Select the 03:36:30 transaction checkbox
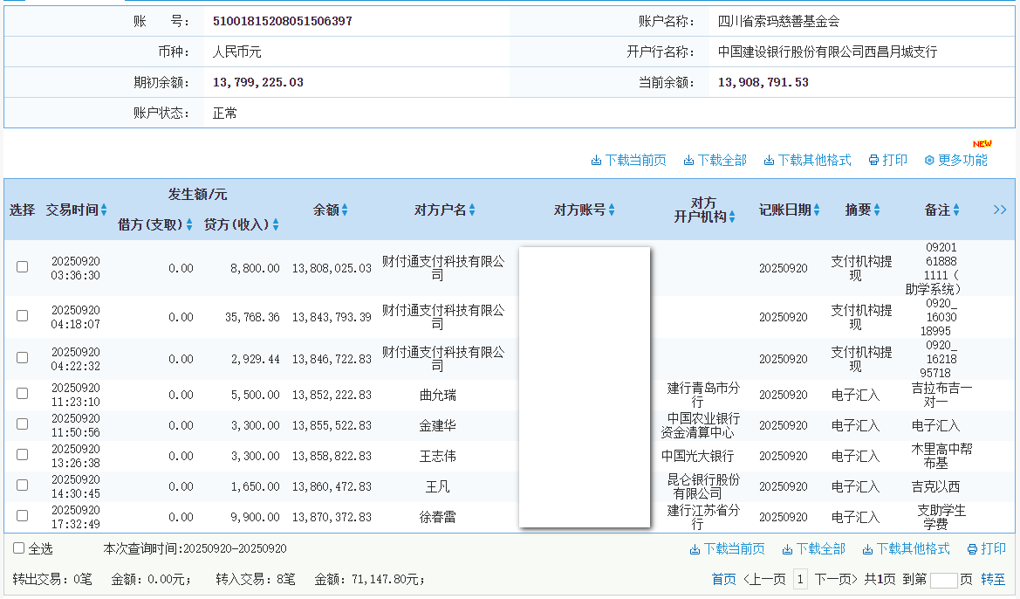Image resolution: width=1020 pixels, height=599 pixels. 22,267
